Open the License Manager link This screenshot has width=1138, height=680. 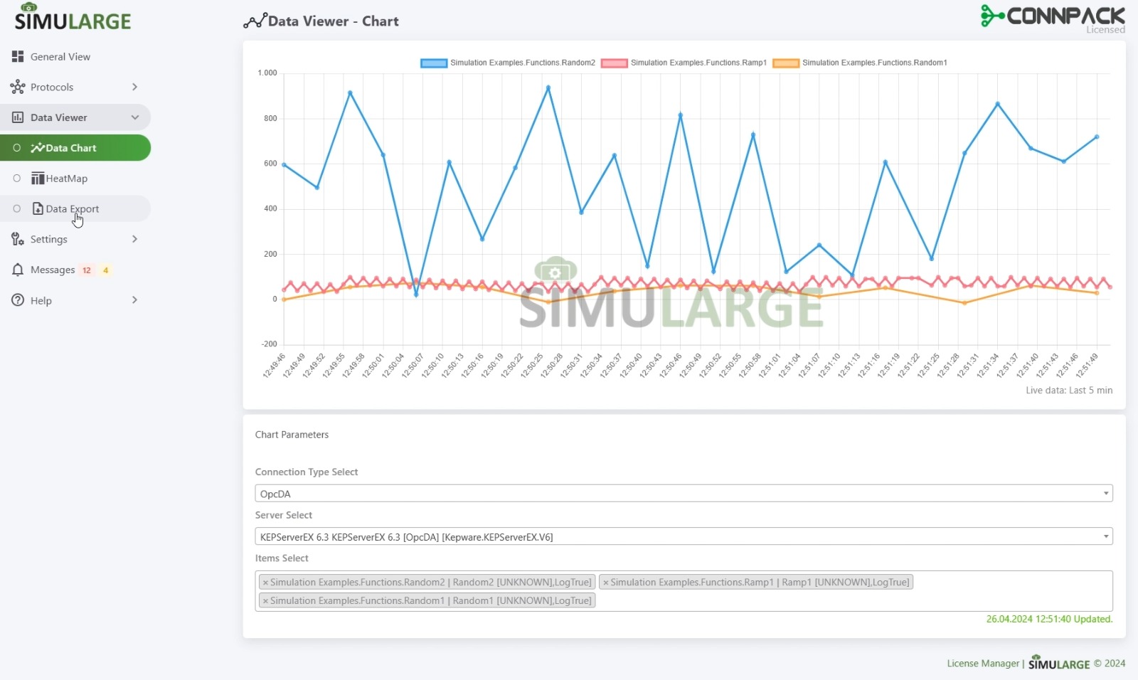pyautogui.click(x=983, y=664)
